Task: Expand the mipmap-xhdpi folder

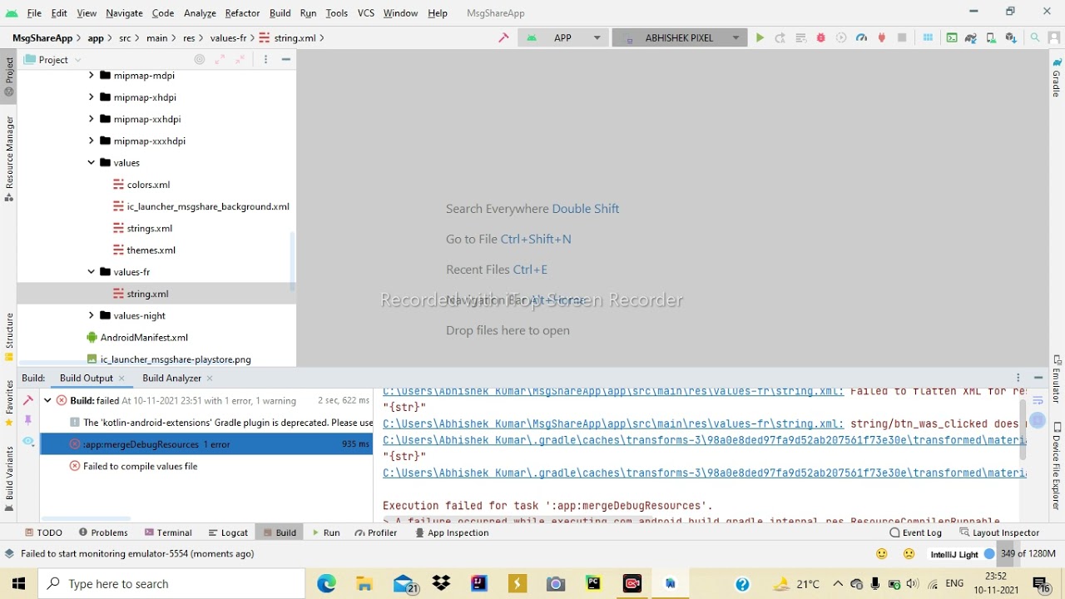Action: pyautogui.click(x=91, y=97)
